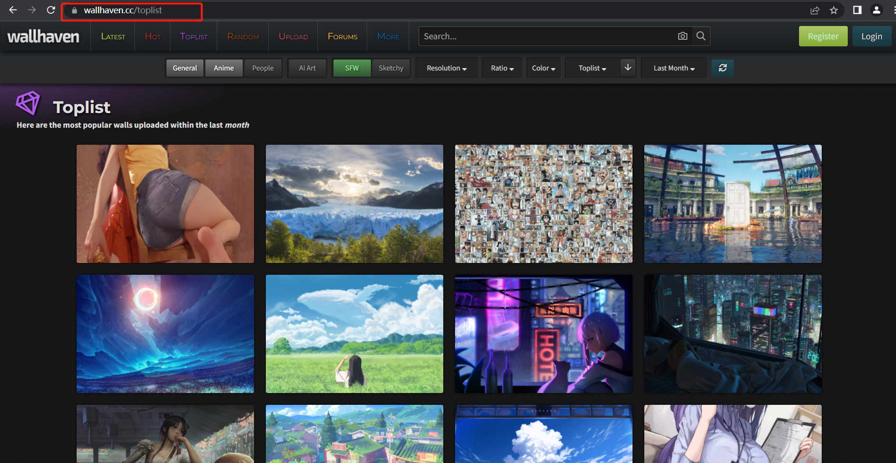Open the browser side panel
Viewport: 896px width, 463px height.
point(857,10)
